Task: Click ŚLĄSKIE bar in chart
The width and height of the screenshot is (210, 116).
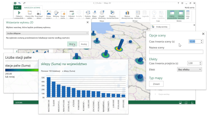Action: [x=53, y=89]
